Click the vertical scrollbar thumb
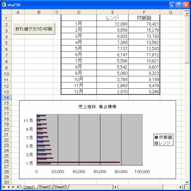Viewport: 191px width, 191px height. [x=187, y=40]
